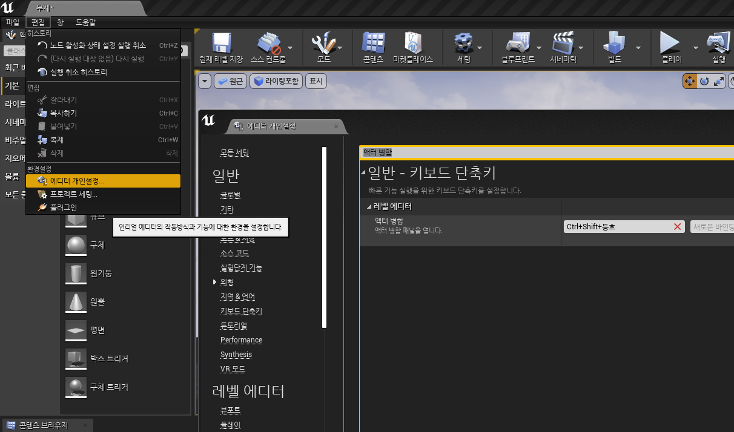
Task: Click the Cinematics (시네마틱) clapperboard icon
Action: pyautogui.click(x=563, y=43)
